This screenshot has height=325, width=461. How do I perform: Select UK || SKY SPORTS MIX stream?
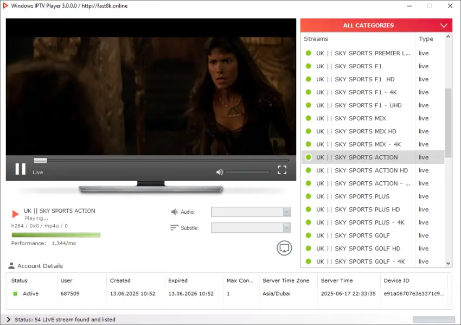(x=373, y=118)
